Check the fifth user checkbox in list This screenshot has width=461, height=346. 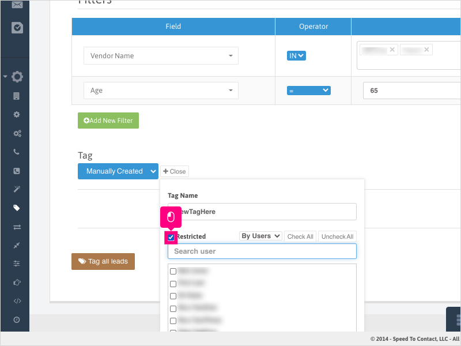[173, 321]
